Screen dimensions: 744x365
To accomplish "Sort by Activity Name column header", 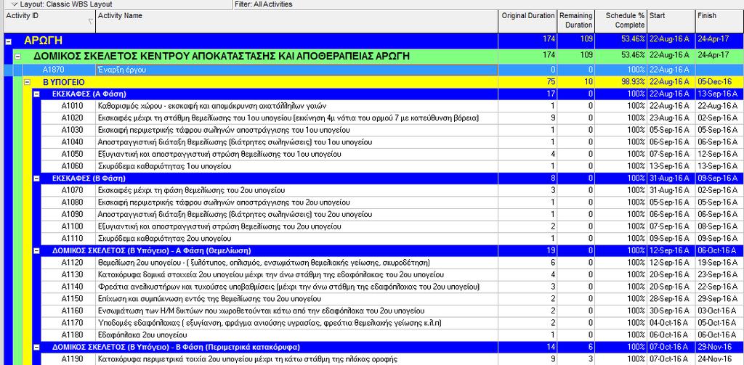I will click(296, 21).
